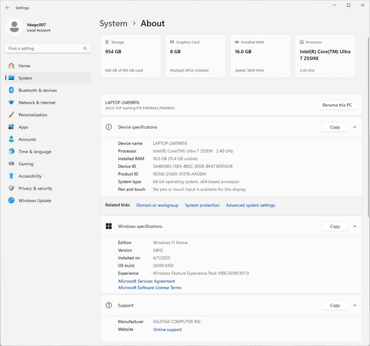Click the version value 24H2

pos(158,251)
